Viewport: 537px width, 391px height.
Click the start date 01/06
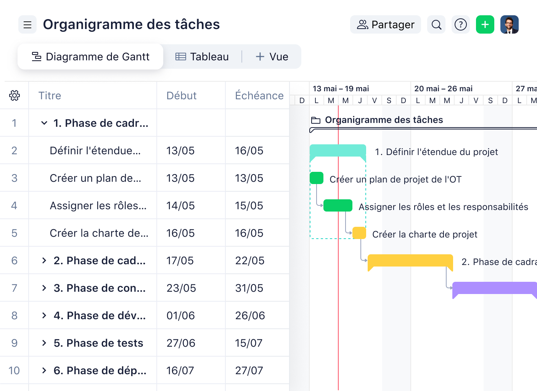click(181, 316)
